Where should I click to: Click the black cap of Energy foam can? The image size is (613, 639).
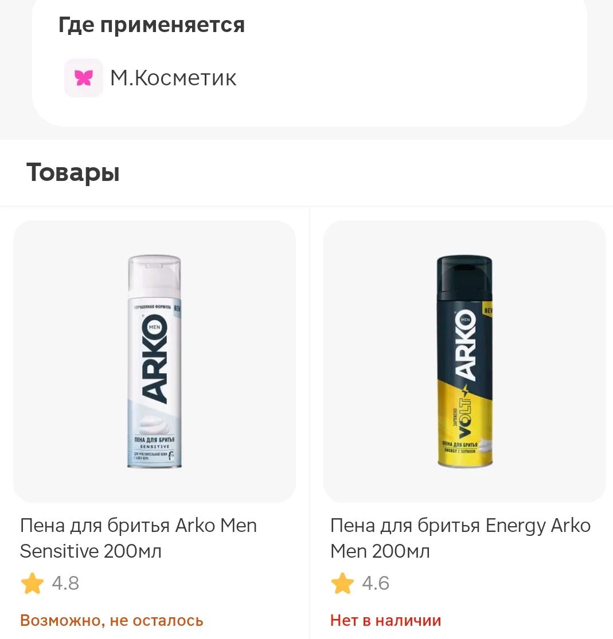pos(464,275)
